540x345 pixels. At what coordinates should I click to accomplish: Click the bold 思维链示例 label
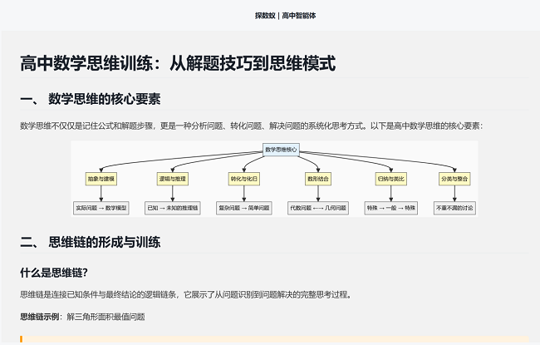click(x=39, y=317)
